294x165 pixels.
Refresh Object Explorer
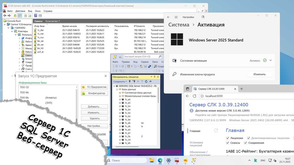[146, 81]
